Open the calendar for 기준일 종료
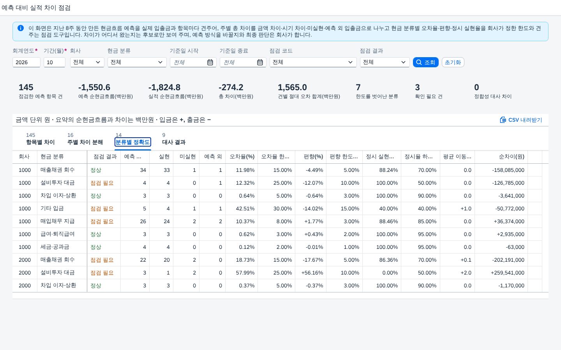Viewport: 561px width, 350px height. point(260,62)
